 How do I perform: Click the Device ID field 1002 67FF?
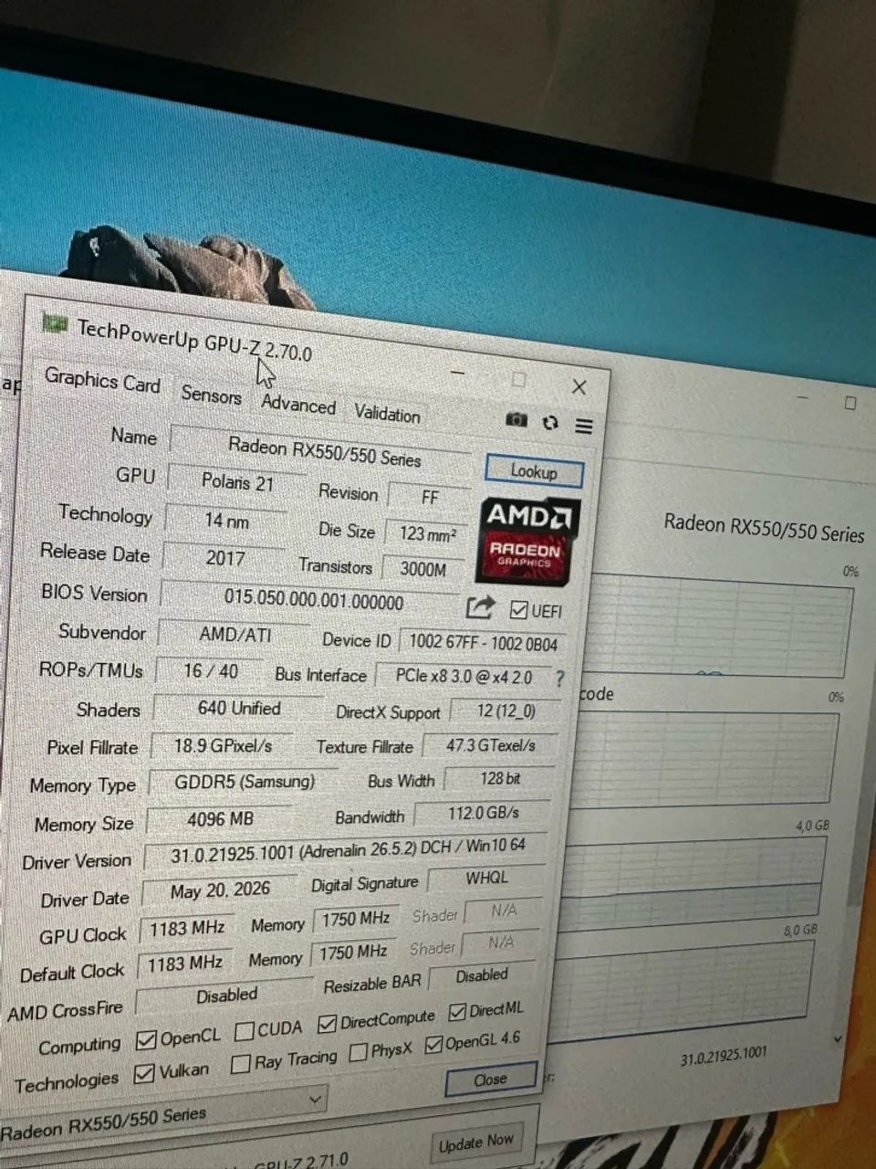pos(483,643)
